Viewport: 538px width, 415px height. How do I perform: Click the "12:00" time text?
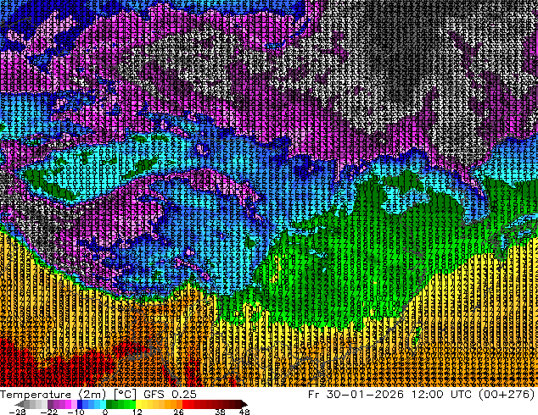tap(429, 395)
